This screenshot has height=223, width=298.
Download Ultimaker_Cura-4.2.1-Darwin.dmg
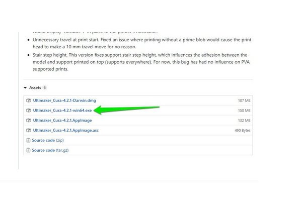(64, 100)
